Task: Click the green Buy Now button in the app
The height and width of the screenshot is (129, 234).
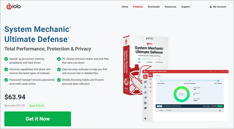Action: click(220, 106)
